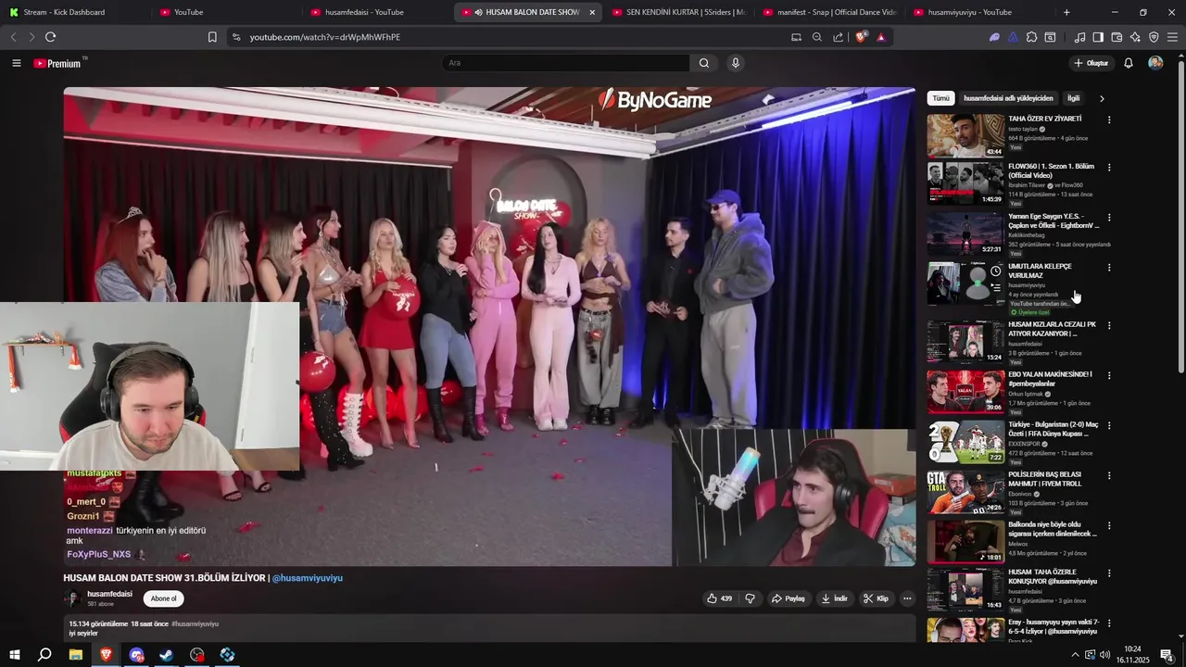The image size is (1186, 667).
Task: Click the share page icon in address bar
Action: coord(839,37)
